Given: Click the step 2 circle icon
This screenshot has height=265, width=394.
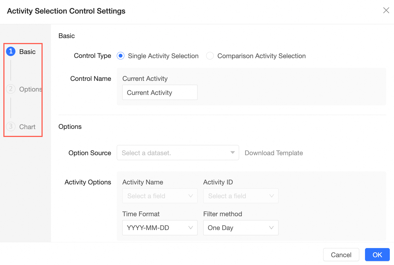Looking at the screenshot, I should click(11, 89).
